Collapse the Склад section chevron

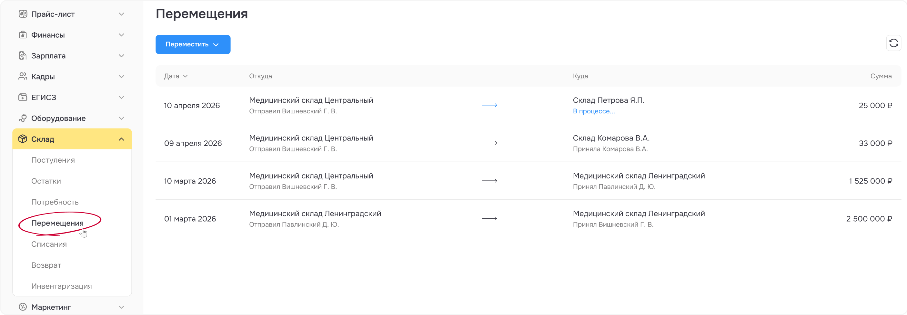pos(121,139)
